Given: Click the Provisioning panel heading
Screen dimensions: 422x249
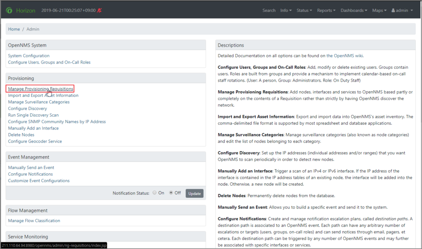Looking at the screenshot, I should click(21, 78).
